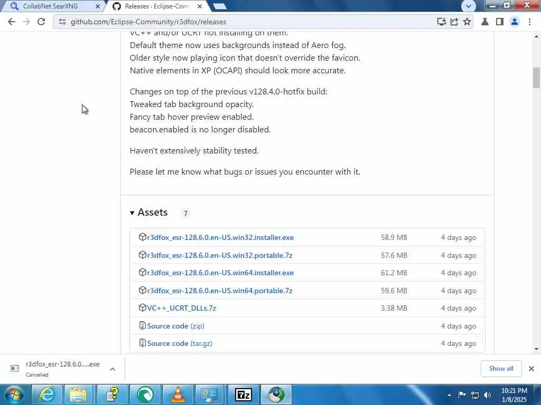The image size is (541, 405).
Task: Select the Releases Eclipse-Community tab
Action: coord(157,6)
